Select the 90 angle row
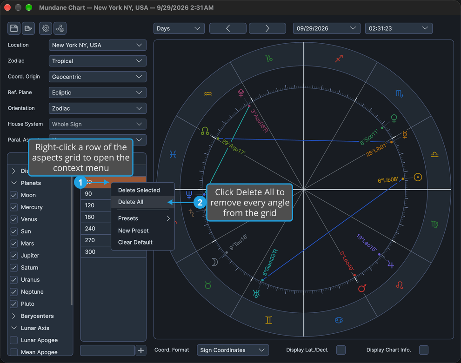Viewport: 461px width, 363px height. coord(96,194)
